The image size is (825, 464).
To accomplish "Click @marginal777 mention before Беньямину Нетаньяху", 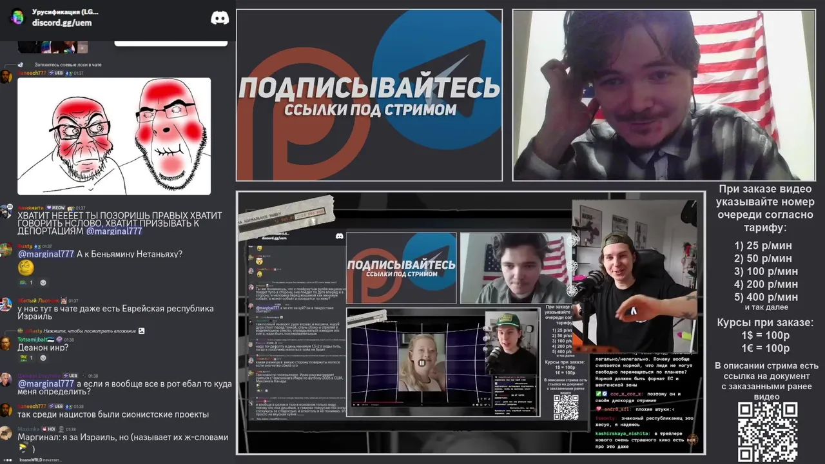I will (x=46, y=254).
